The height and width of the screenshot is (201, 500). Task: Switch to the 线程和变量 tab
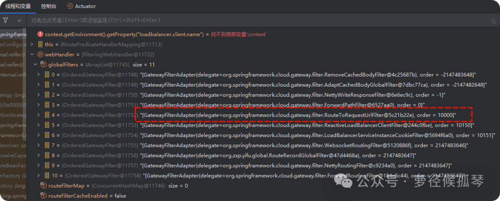(x=18, y=6)
